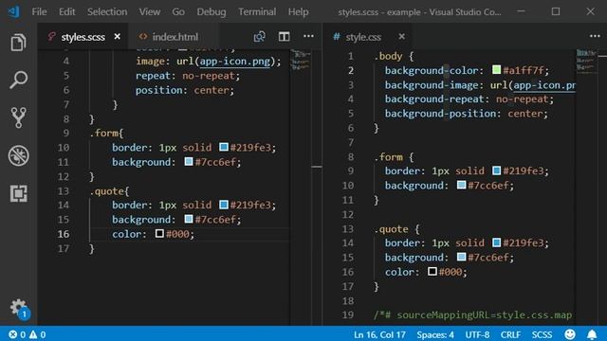607x341 pixels.
Task: Click line number 19 in style.css
Action: (x=348, y=315)
